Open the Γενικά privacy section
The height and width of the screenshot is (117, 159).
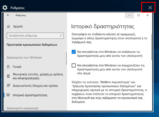pyautogui.click(x=17, y=67)
